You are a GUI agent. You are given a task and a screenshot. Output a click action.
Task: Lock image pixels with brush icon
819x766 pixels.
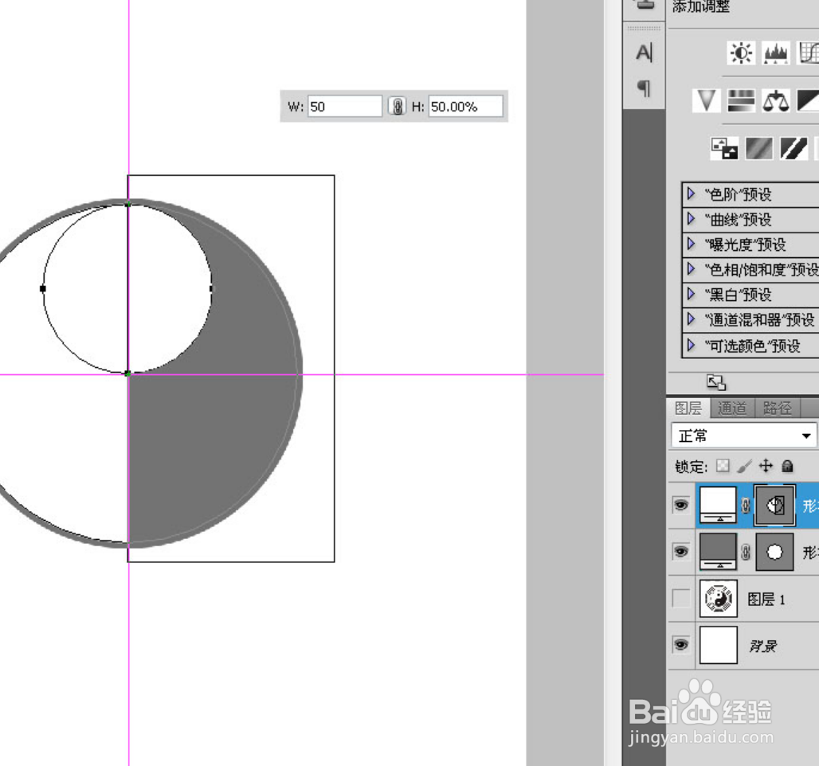tap(744, 465)
